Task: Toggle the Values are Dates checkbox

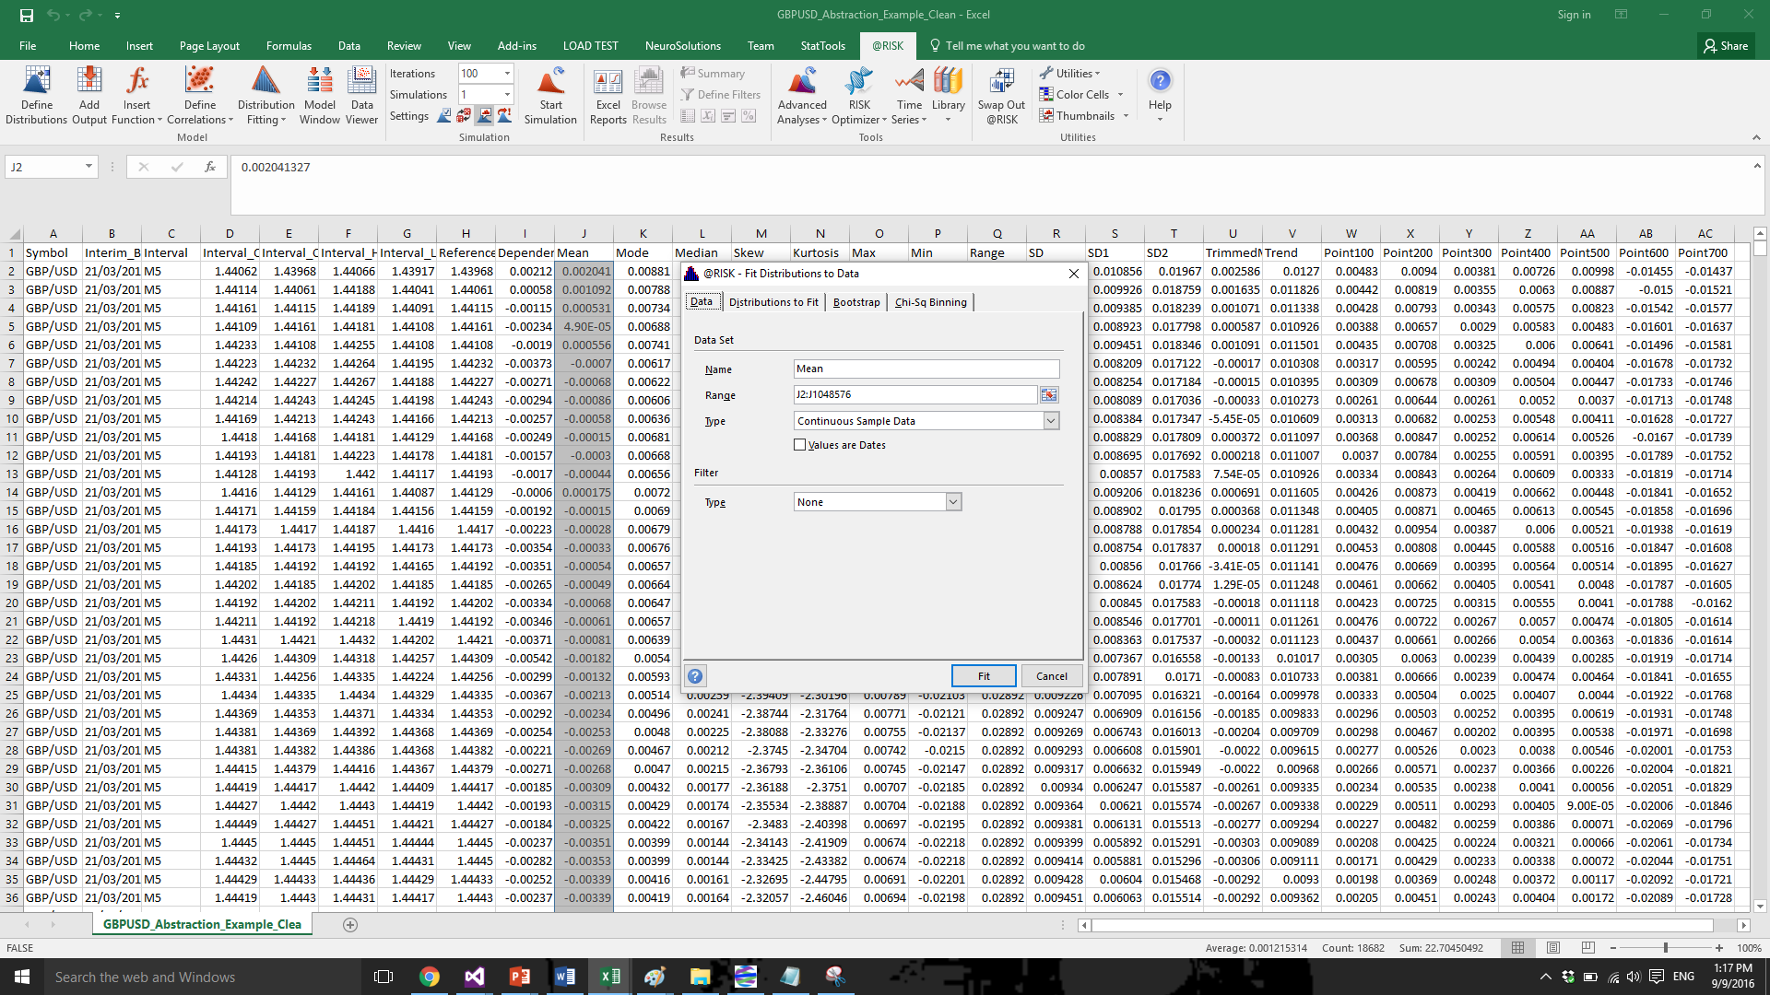Action: (799, 445)
